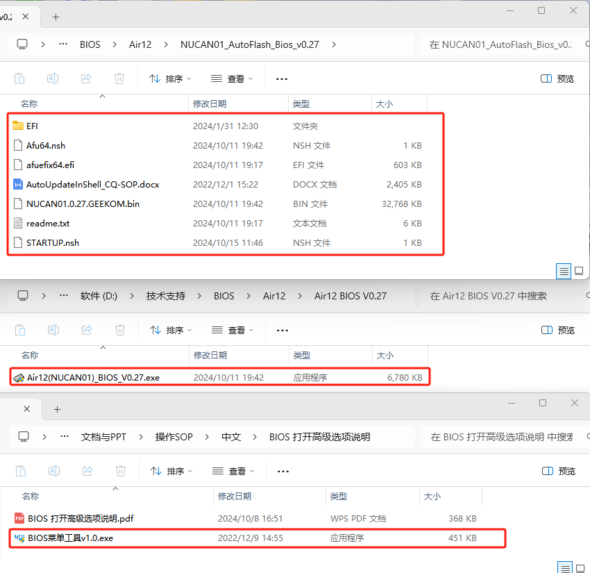Navigate to Air12 via the breadcrumb link

point(140,44)
